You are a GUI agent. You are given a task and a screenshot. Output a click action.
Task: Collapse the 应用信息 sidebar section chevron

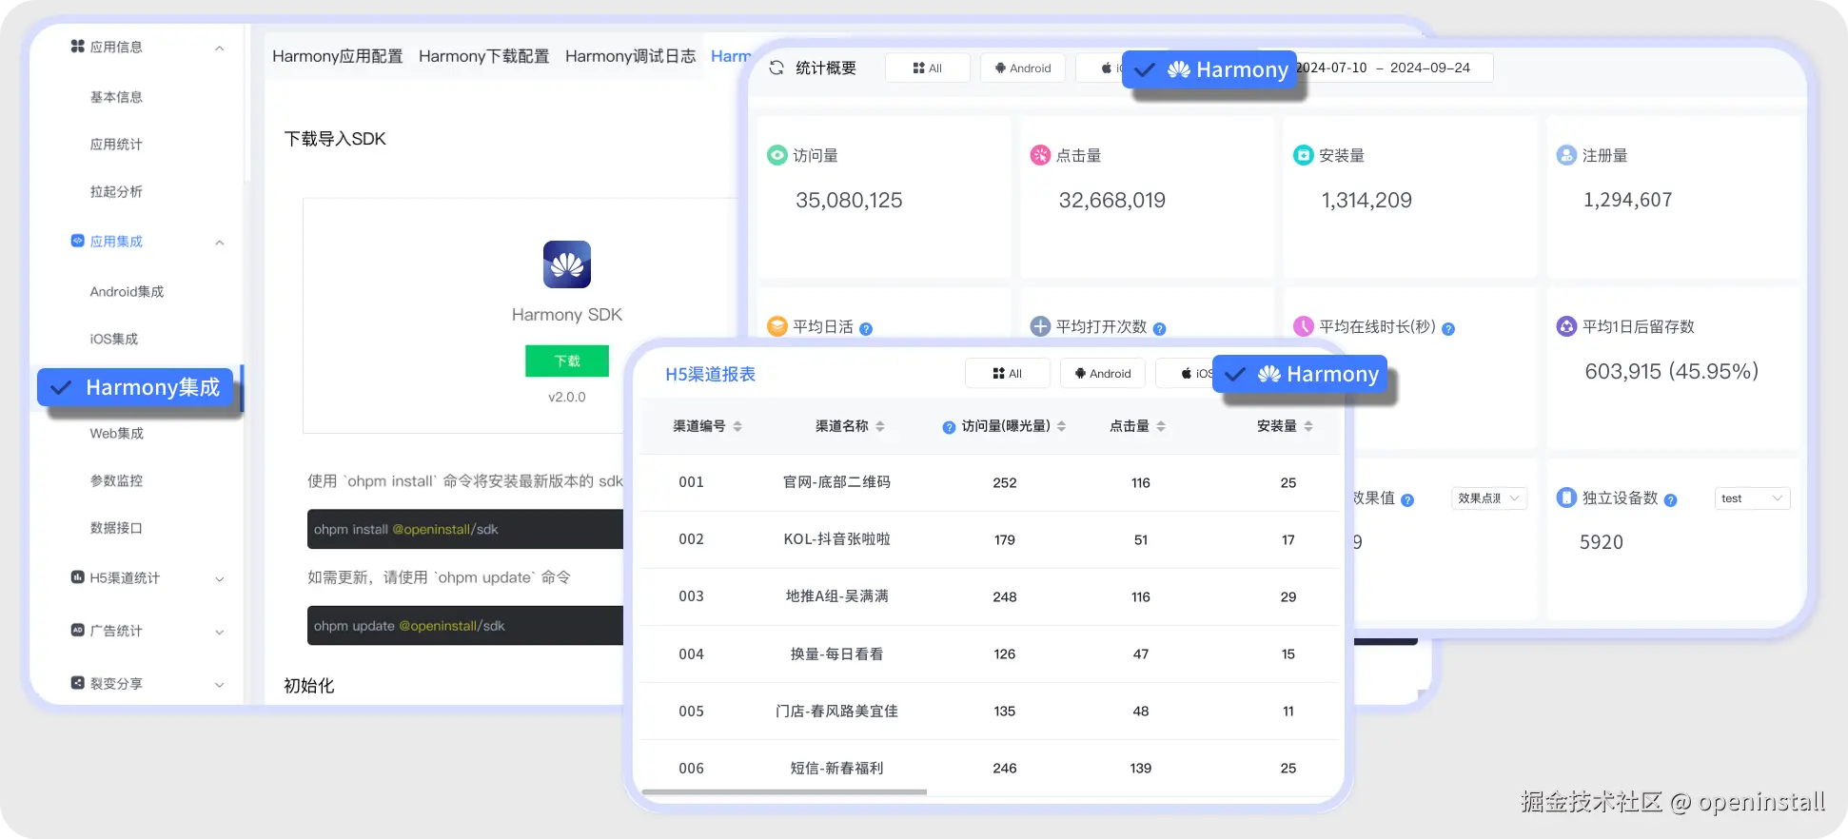[220, 48]
